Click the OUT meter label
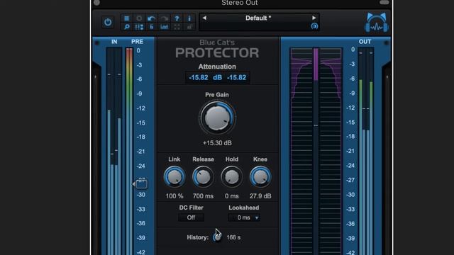Viewport: 454px width, 255px height. [x=365, y=42]
